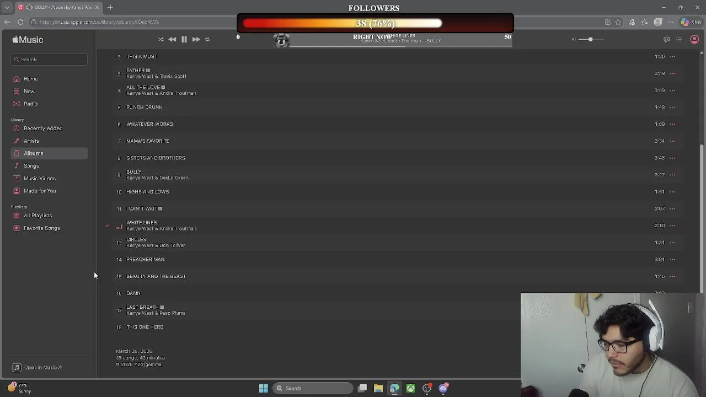Go to Home in the sidebar
The width and height of the screenshot is (706, 397).
coord(49,79)
